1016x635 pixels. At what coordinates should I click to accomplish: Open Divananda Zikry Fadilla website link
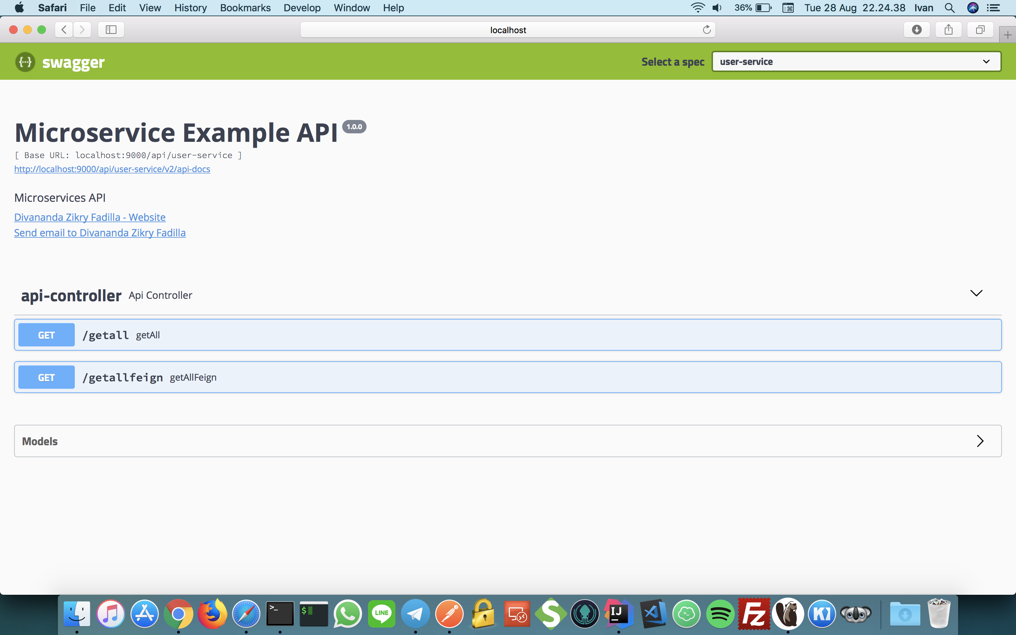coord(90,217)
